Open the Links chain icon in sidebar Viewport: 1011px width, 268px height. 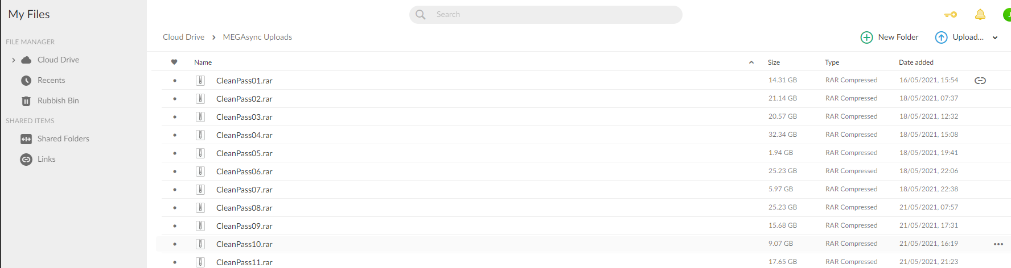click(26, 160)
